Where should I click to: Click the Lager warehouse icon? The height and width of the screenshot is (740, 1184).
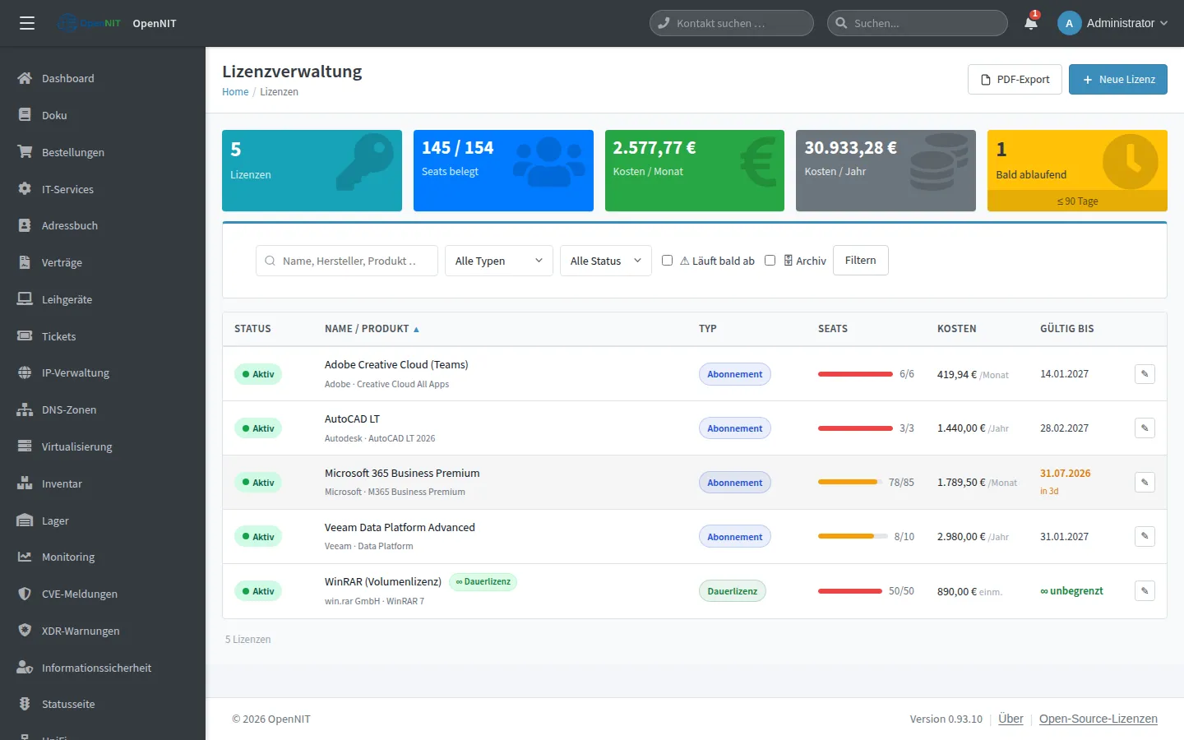[25, 520]
